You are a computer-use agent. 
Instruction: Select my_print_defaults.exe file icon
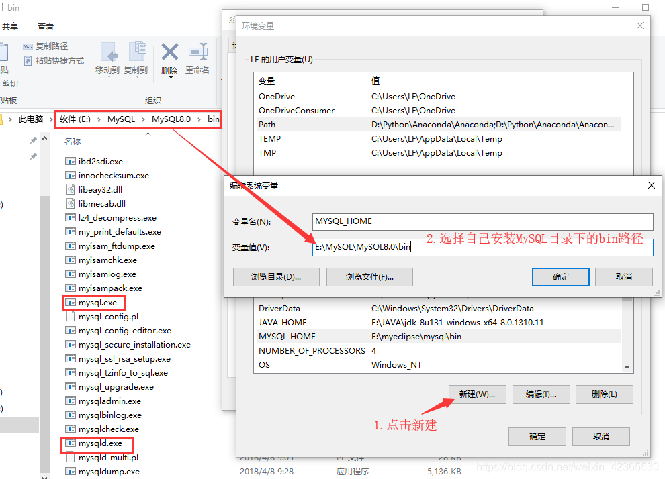(71, 231)
